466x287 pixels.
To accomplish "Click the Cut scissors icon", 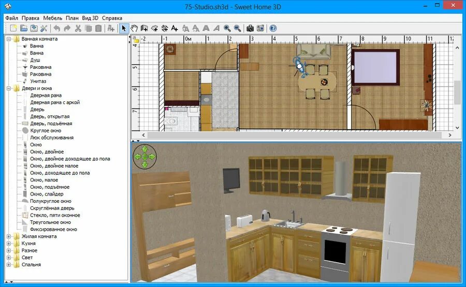I will pyautogui.click(x=78, y=28).
